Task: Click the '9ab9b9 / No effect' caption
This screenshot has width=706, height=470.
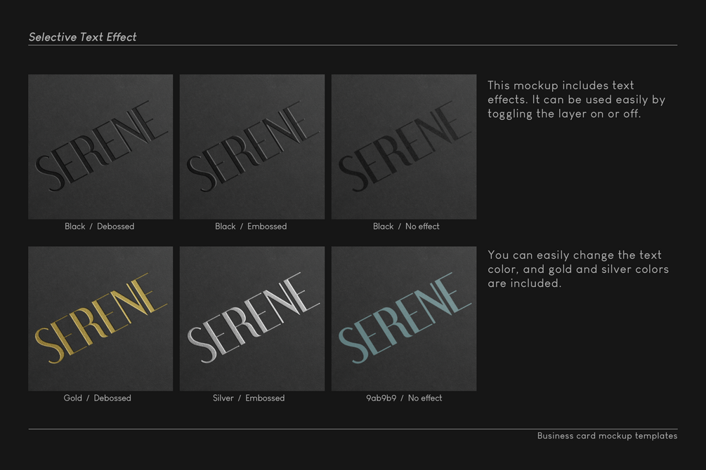Action: [404, 398]
